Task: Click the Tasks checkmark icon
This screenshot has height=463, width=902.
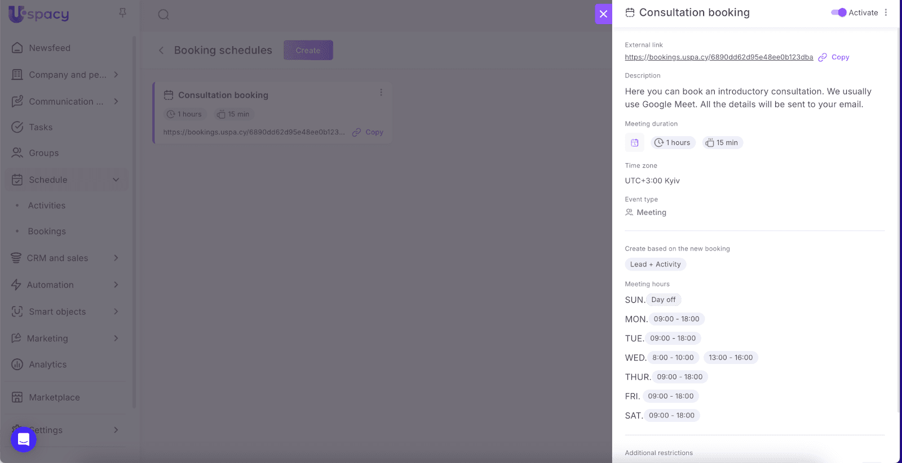Action: 17,127
